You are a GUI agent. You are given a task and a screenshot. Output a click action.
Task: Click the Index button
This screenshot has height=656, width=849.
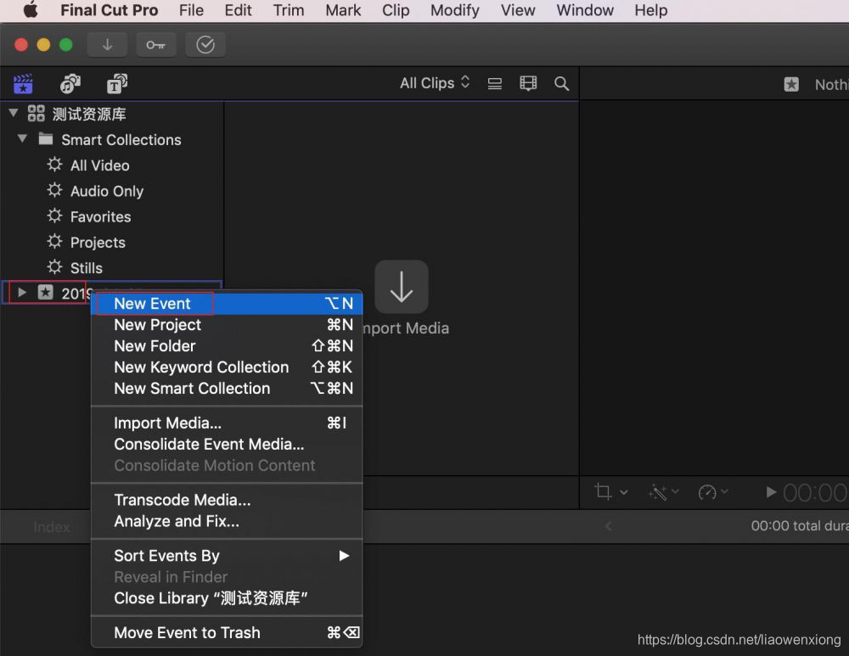pos(52,527)
